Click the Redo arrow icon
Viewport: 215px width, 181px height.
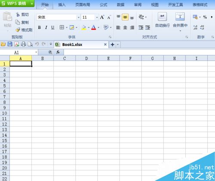pyautogui.click(x=44, y=45)
